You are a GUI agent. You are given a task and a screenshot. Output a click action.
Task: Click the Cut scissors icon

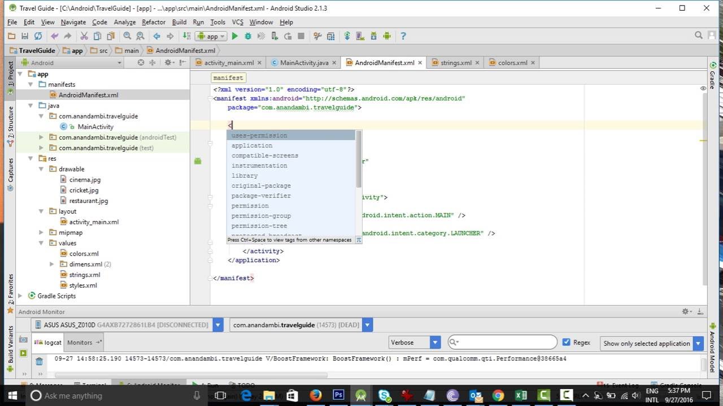pyautogui.click(x=84, y=36)
